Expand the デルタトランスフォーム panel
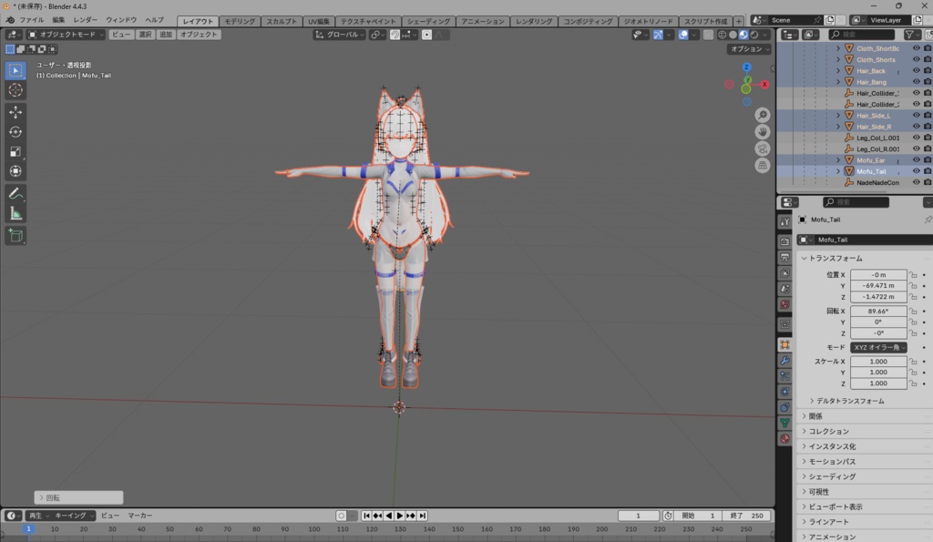Viewport: 933px width, 542px height. (x=850, y=401)
